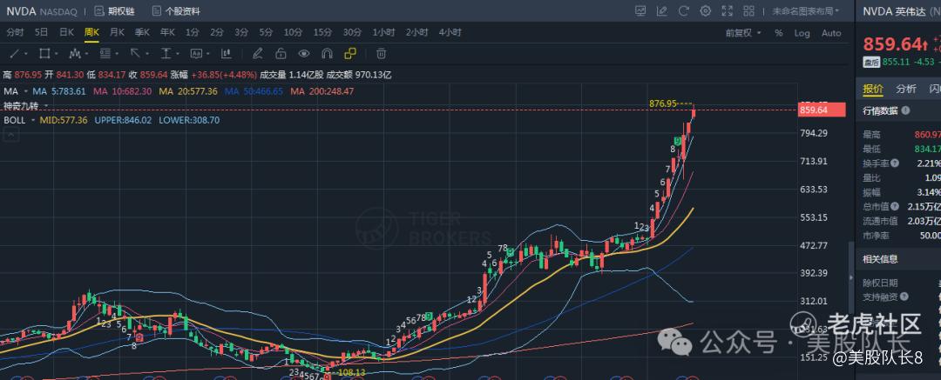Open the 报价 quote tab

coord(873,90)
